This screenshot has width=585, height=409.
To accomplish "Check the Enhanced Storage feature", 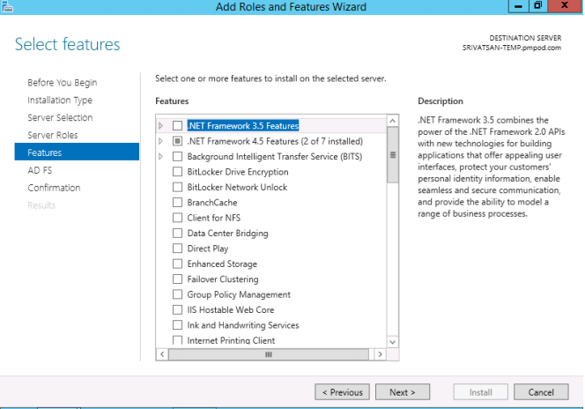I will coord(178,264).
